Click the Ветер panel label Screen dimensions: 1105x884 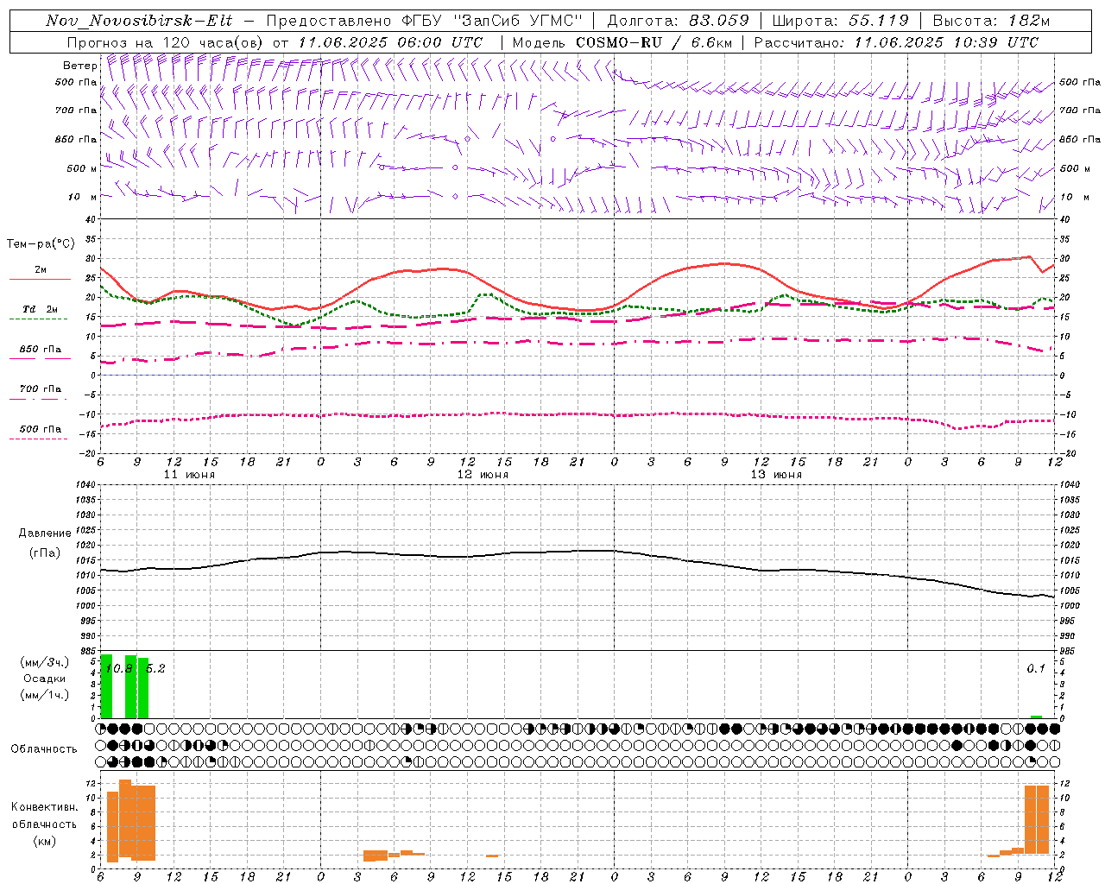(80, 66)
